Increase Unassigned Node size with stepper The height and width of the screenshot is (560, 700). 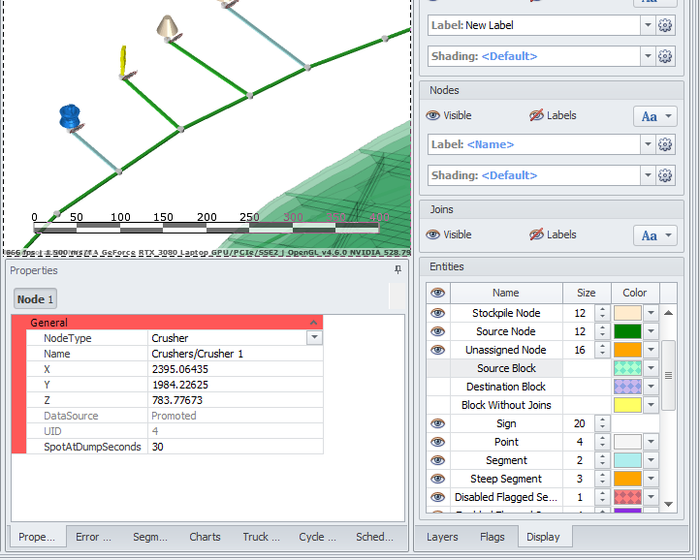pos(602,346)
